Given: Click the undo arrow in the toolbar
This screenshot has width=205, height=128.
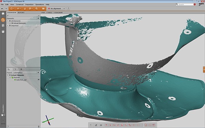Looking at the screenshot, I should click(x=2, y=9).
